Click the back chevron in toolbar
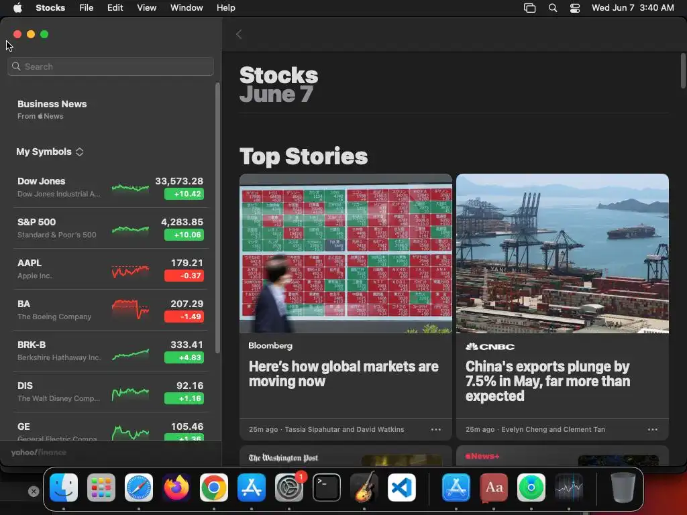 pos(239,35)
